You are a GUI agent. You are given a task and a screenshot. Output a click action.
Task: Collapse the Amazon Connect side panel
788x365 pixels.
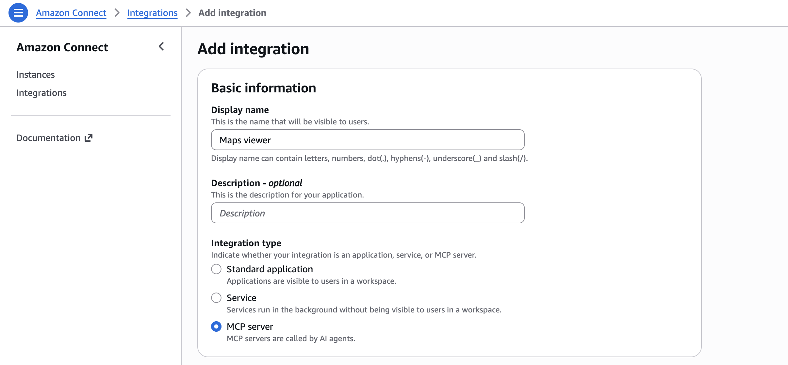[x=161, y=47]
